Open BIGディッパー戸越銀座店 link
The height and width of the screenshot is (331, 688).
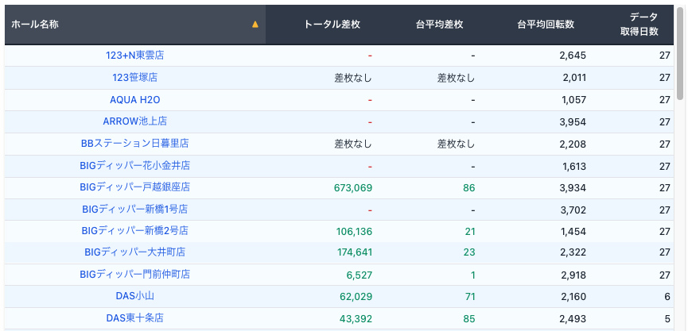tap(134, 187)
